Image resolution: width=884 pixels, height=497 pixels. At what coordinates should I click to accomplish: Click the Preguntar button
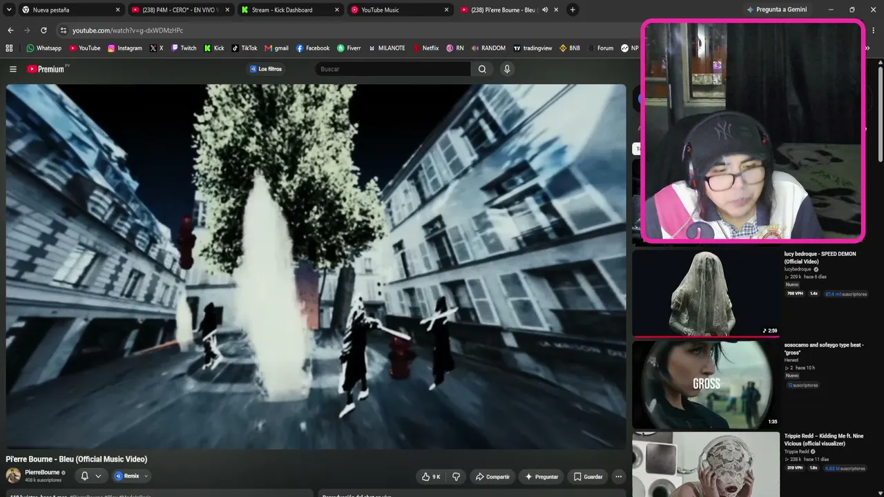541,476
